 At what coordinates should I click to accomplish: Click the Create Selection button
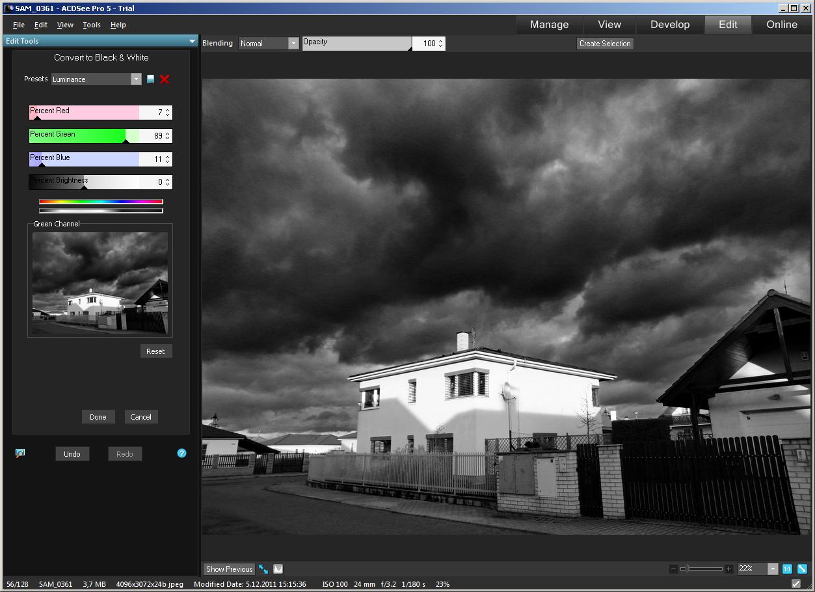click(605, 44)
